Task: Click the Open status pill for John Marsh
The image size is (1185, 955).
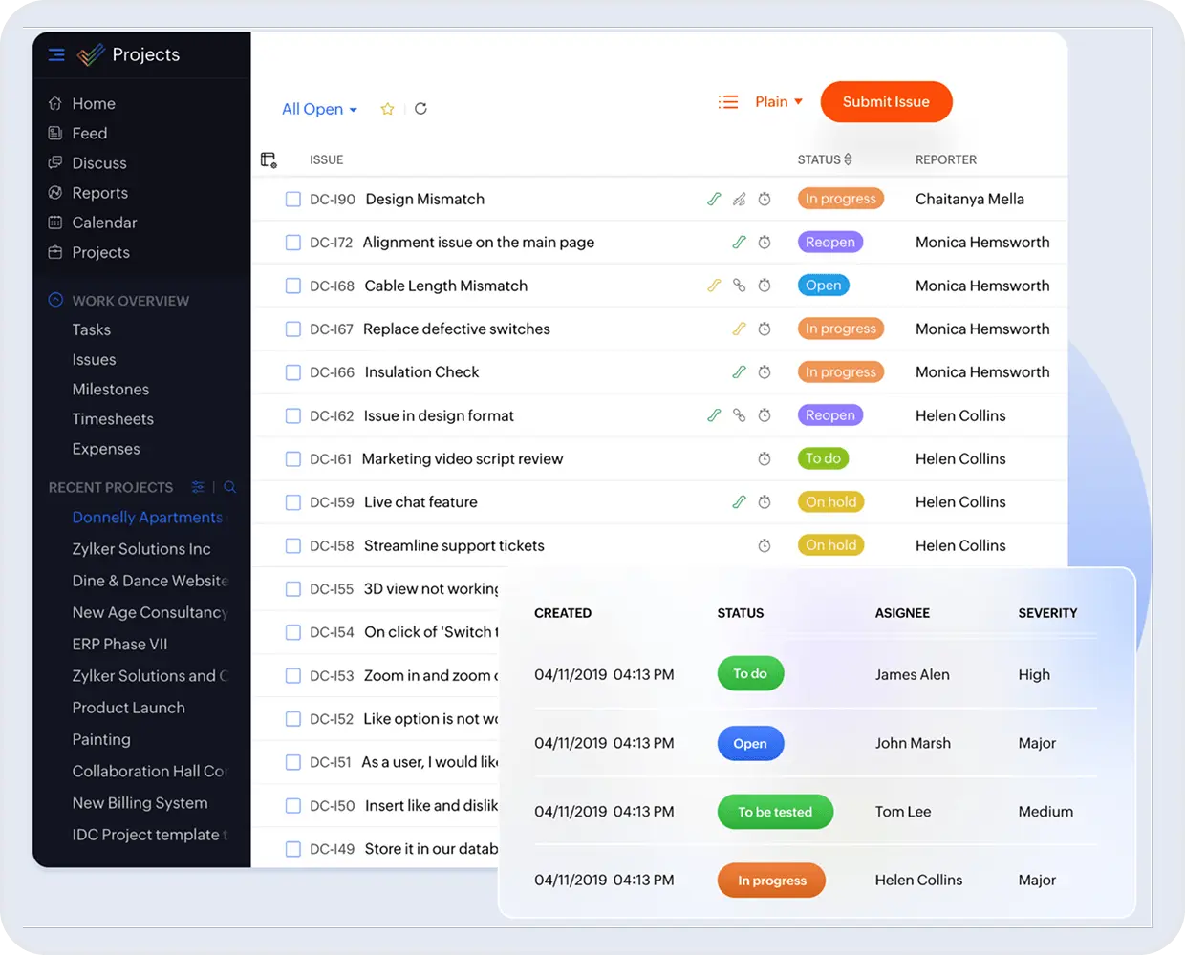Action: pos(750,743)
